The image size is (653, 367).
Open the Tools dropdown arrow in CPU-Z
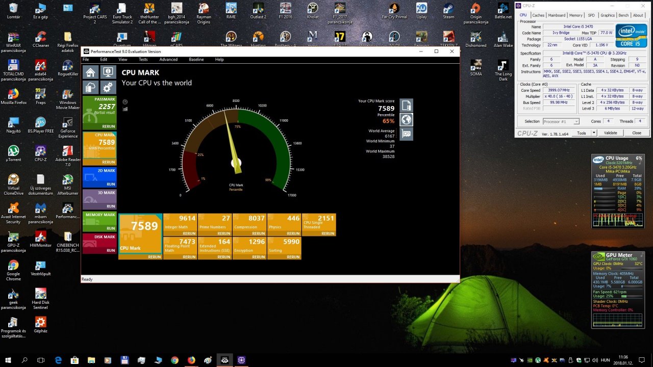(x=594, y=133)
